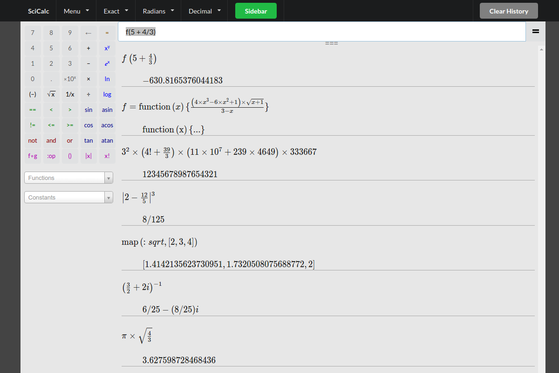Viewport: 559px width, 373px height.
Task: Click the result 12345678987654321
Action: point(180,174)
